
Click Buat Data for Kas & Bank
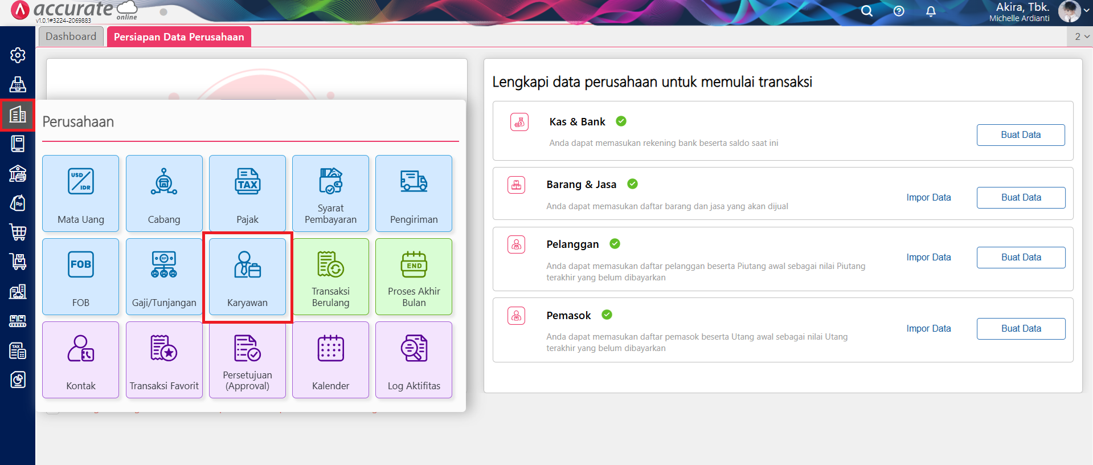[1021, 135]
